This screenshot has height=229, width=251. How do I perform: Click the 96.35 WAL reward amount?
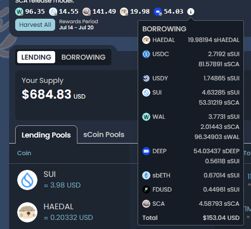(35, 12)
